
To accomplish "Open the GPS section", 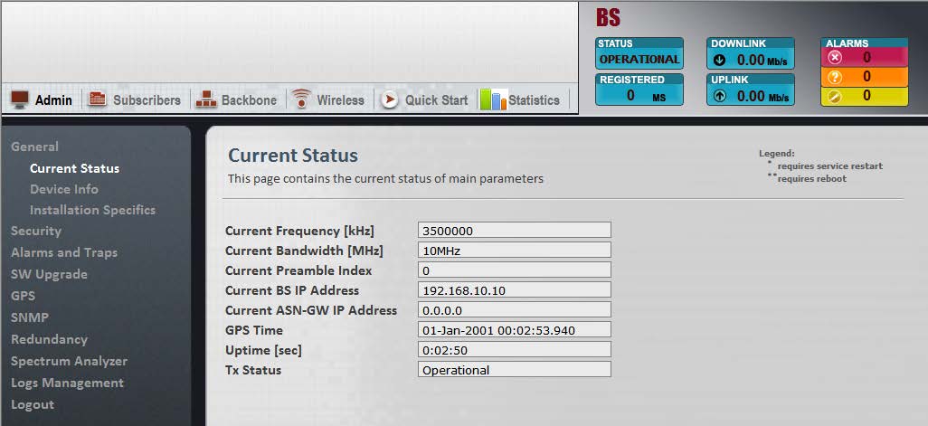I will point(24,296).
